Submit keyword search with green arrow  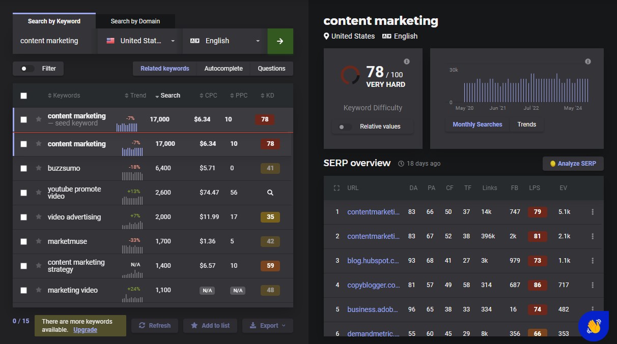280,41
